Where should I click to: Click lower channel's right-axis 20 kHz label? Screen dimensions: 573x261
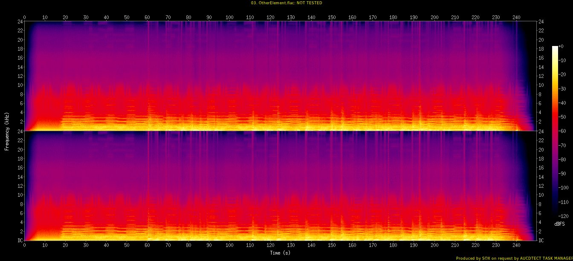click(541, 149)
